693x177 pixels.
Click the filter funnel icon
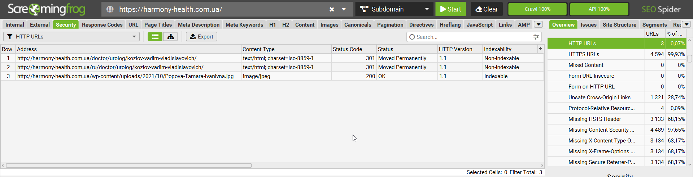[10, 36]
